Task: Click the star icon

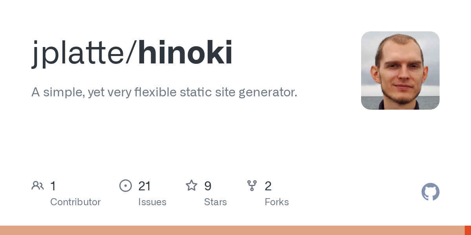Action: pos(192,185)
